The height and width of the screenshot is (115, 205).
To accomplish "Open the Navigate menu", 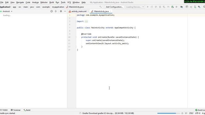I will [20, 2].
